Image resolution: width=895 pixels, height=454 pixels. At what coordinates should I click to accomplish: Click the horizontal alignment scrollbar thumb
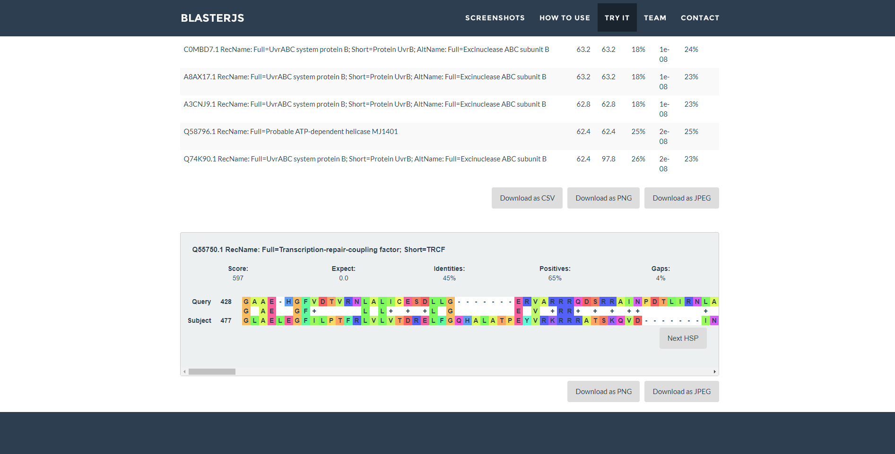pyautogui.click(x=212, y=372)
